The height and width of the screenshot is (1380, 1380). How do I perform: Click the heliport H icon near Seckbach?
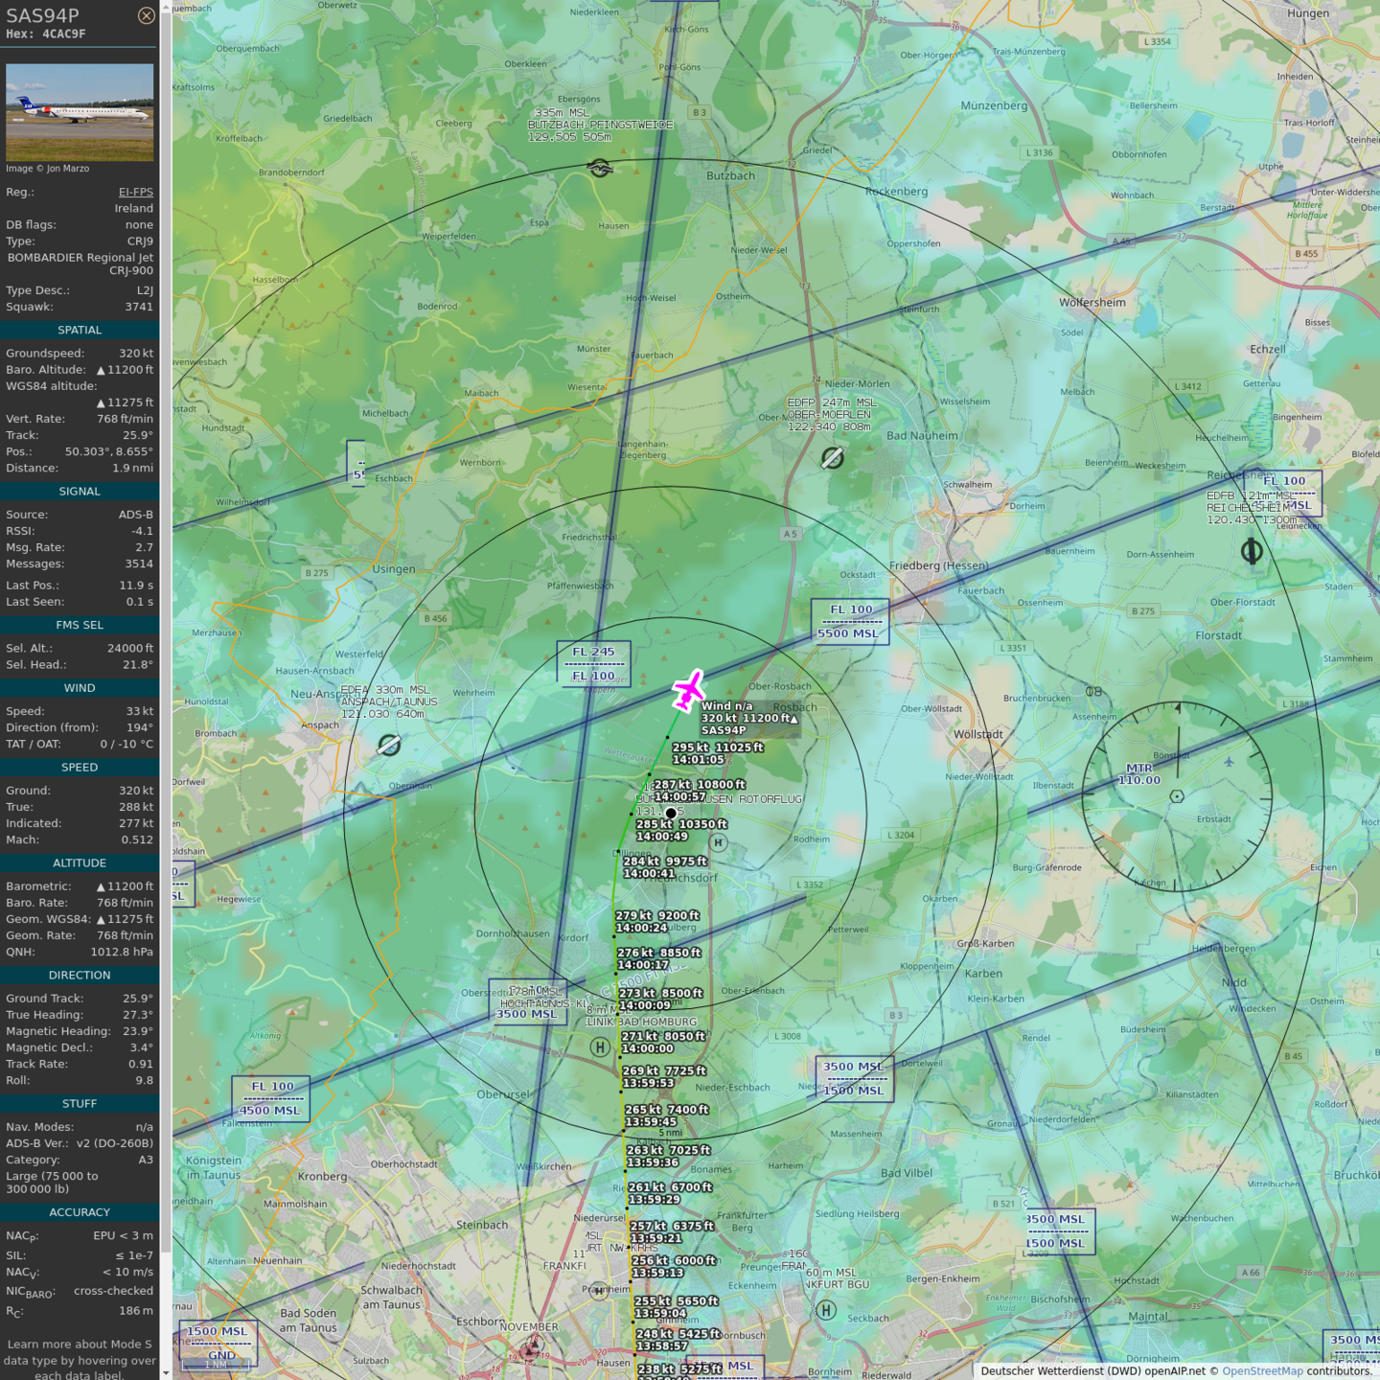826,1310
